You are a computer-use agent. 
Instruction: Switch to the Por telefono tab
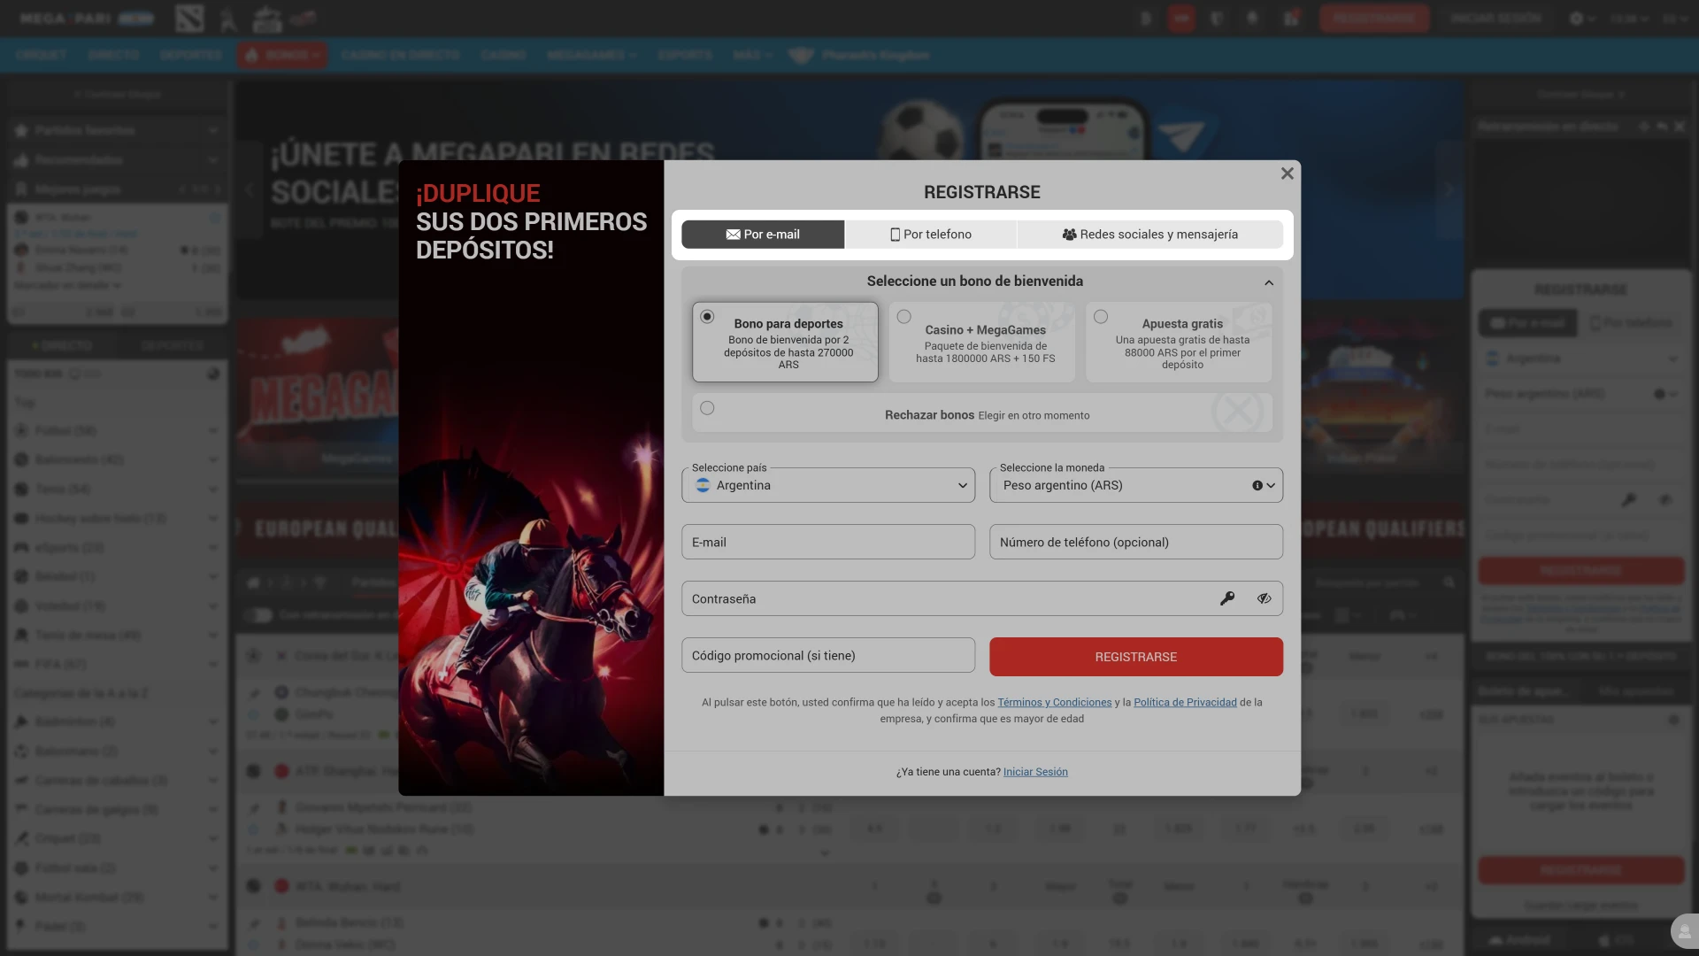click(x=930, y=234)
